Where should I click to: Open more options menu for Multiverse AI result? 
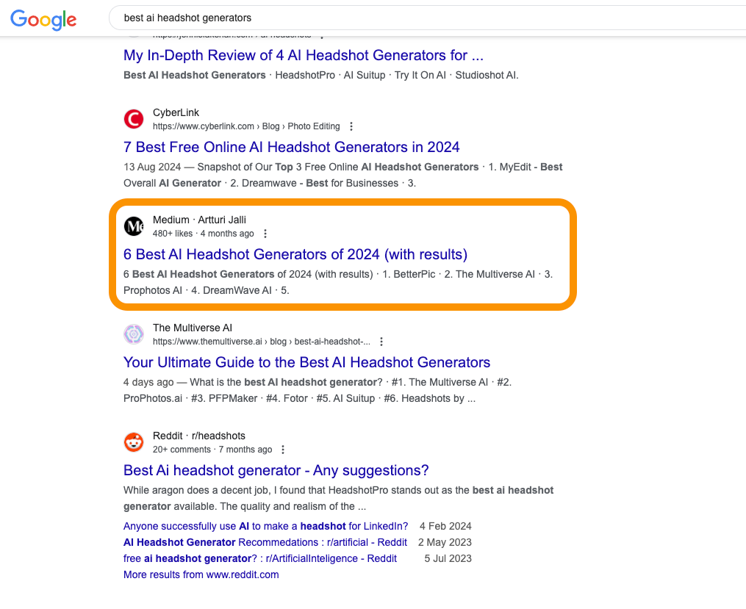[x=381, y=342]
